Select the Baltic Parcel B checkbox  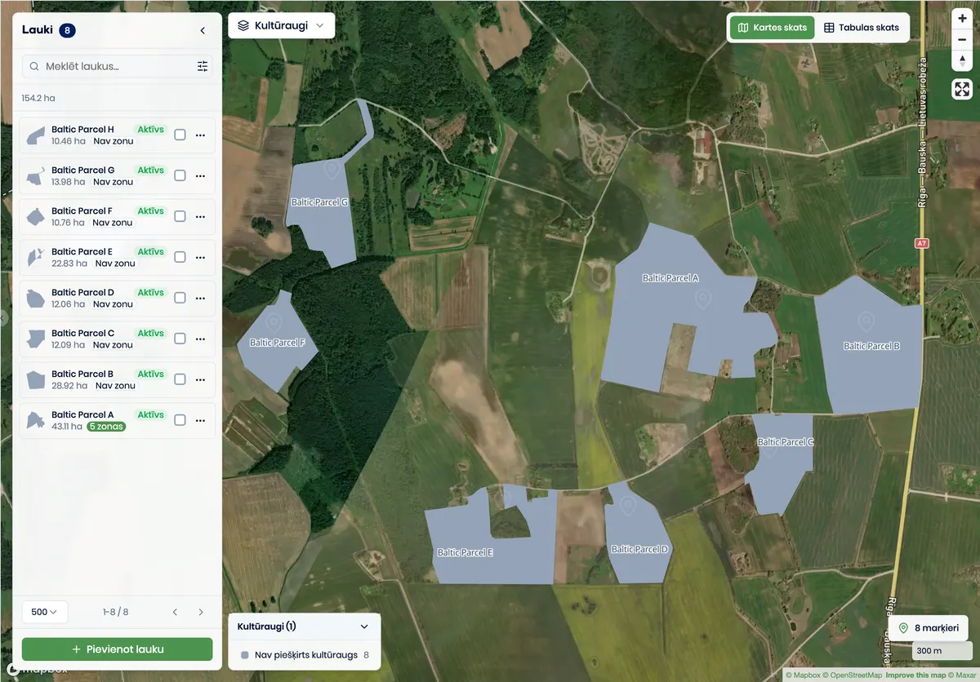(x=180, y=380)
